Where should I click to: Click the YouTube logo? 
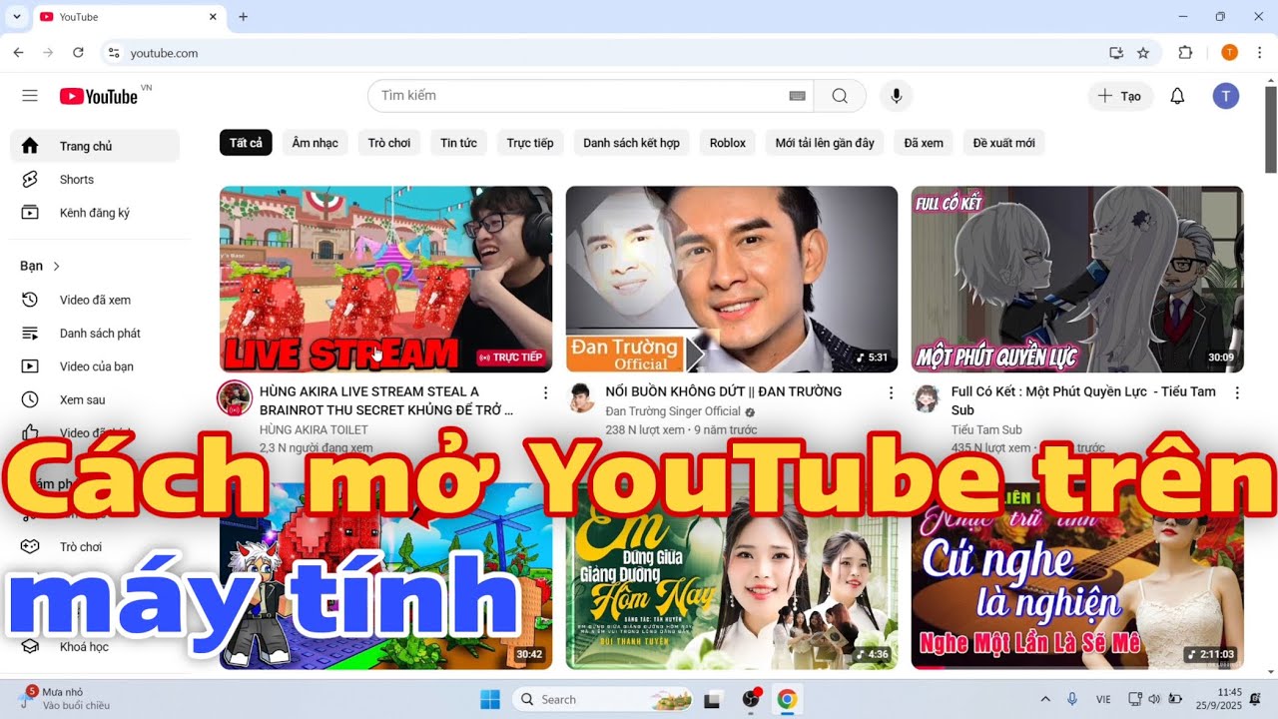pos(99,96)
